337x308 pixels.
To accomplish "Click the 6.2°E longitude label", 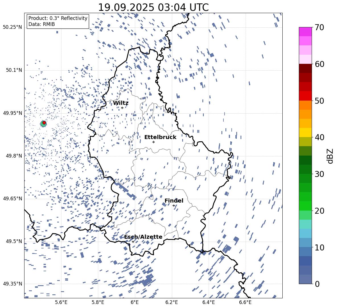I will 172,302.
